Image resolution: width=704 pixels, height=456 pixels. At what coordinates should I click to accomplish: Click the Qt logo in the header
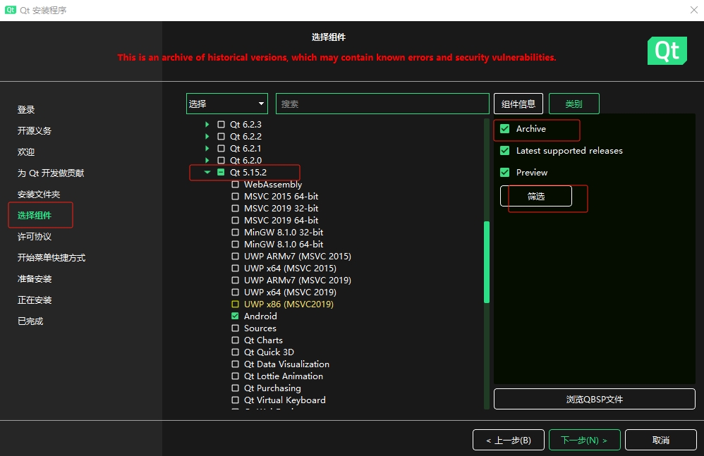pos(667,51)
